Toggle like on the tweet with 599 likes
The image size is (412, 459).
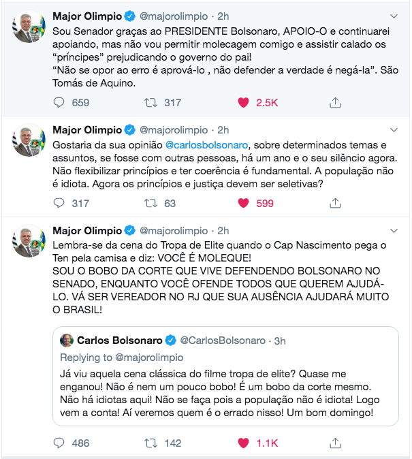click(x=243, y=203)
